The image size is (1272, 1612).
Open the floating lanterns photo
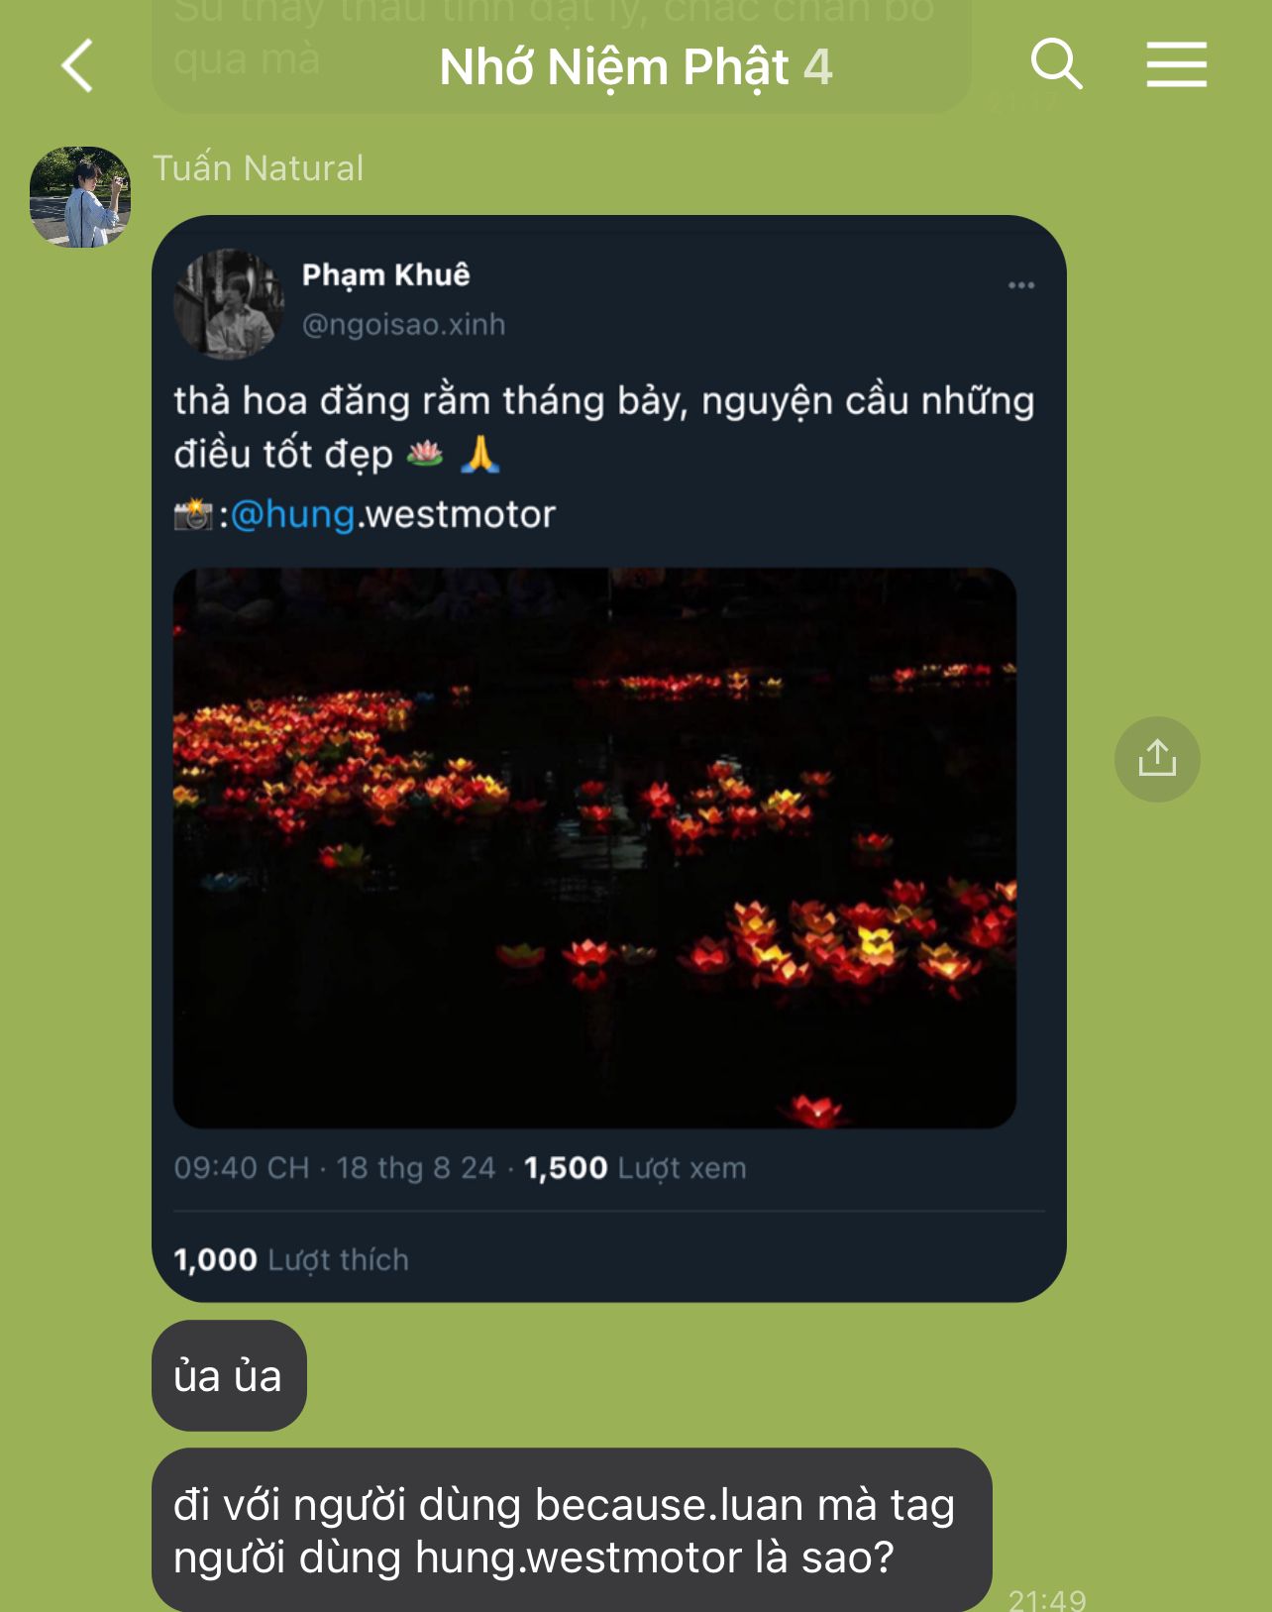[x=594, y=848]
